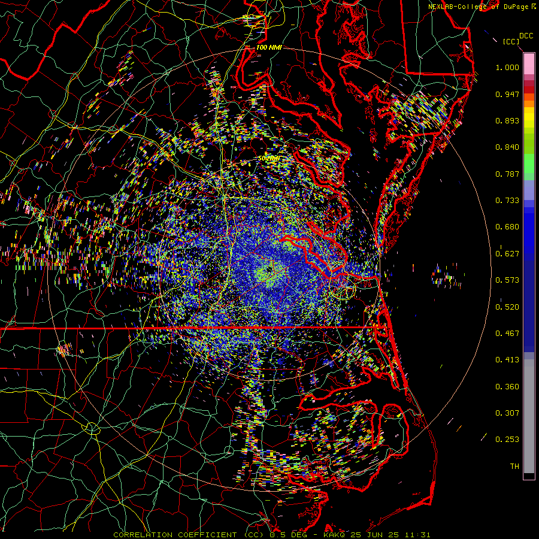Click the CORRELATION COEFFICIENT (CC) caption text
Image resolution: width=539 pixels, height=539 pixels.
coord(188,535)
